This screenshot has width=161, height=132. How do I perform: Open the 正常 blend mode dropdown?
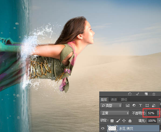point(115,113)
